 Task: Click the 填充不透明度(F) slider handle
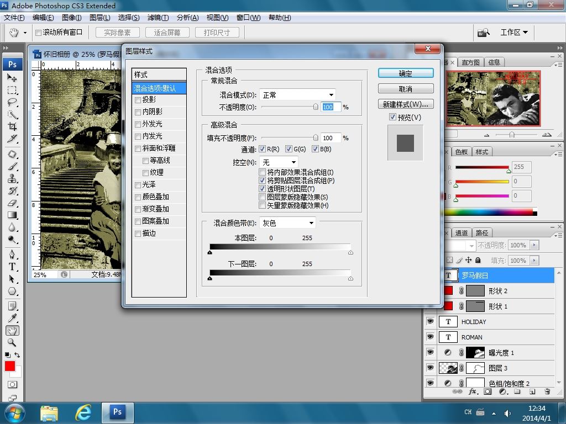click(316, 137)
